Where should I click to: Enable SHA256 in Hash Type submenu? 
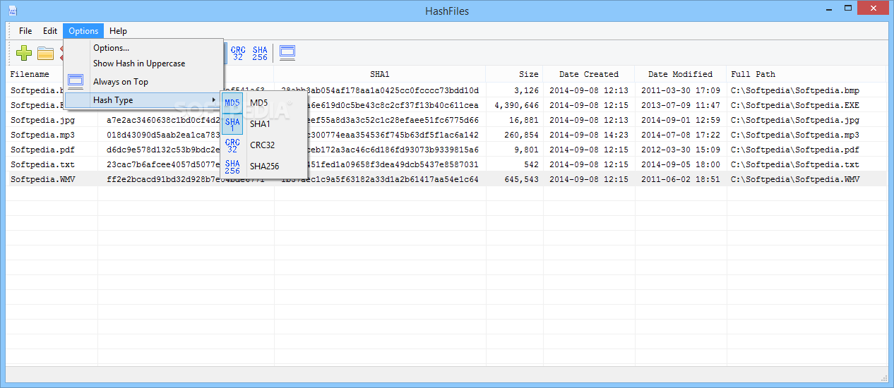(264, 166)
